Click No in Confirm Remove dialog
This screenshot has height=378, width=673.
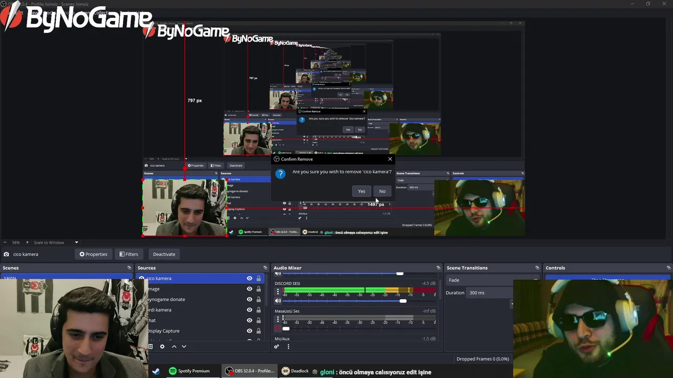click(x=382, y=191)
